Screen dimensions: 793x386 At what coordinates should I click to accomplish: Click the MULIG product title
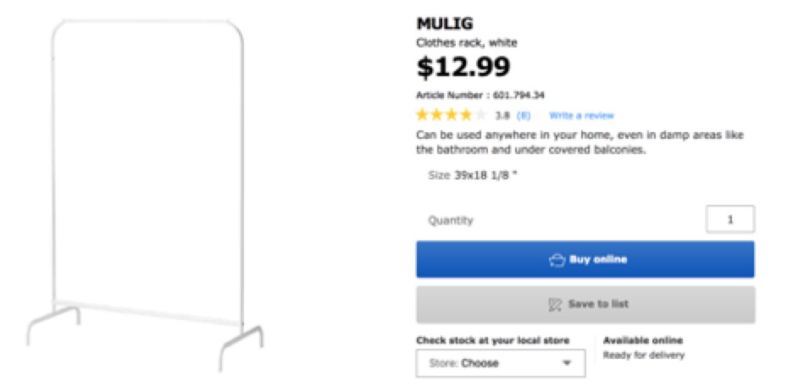click(444, 24)
